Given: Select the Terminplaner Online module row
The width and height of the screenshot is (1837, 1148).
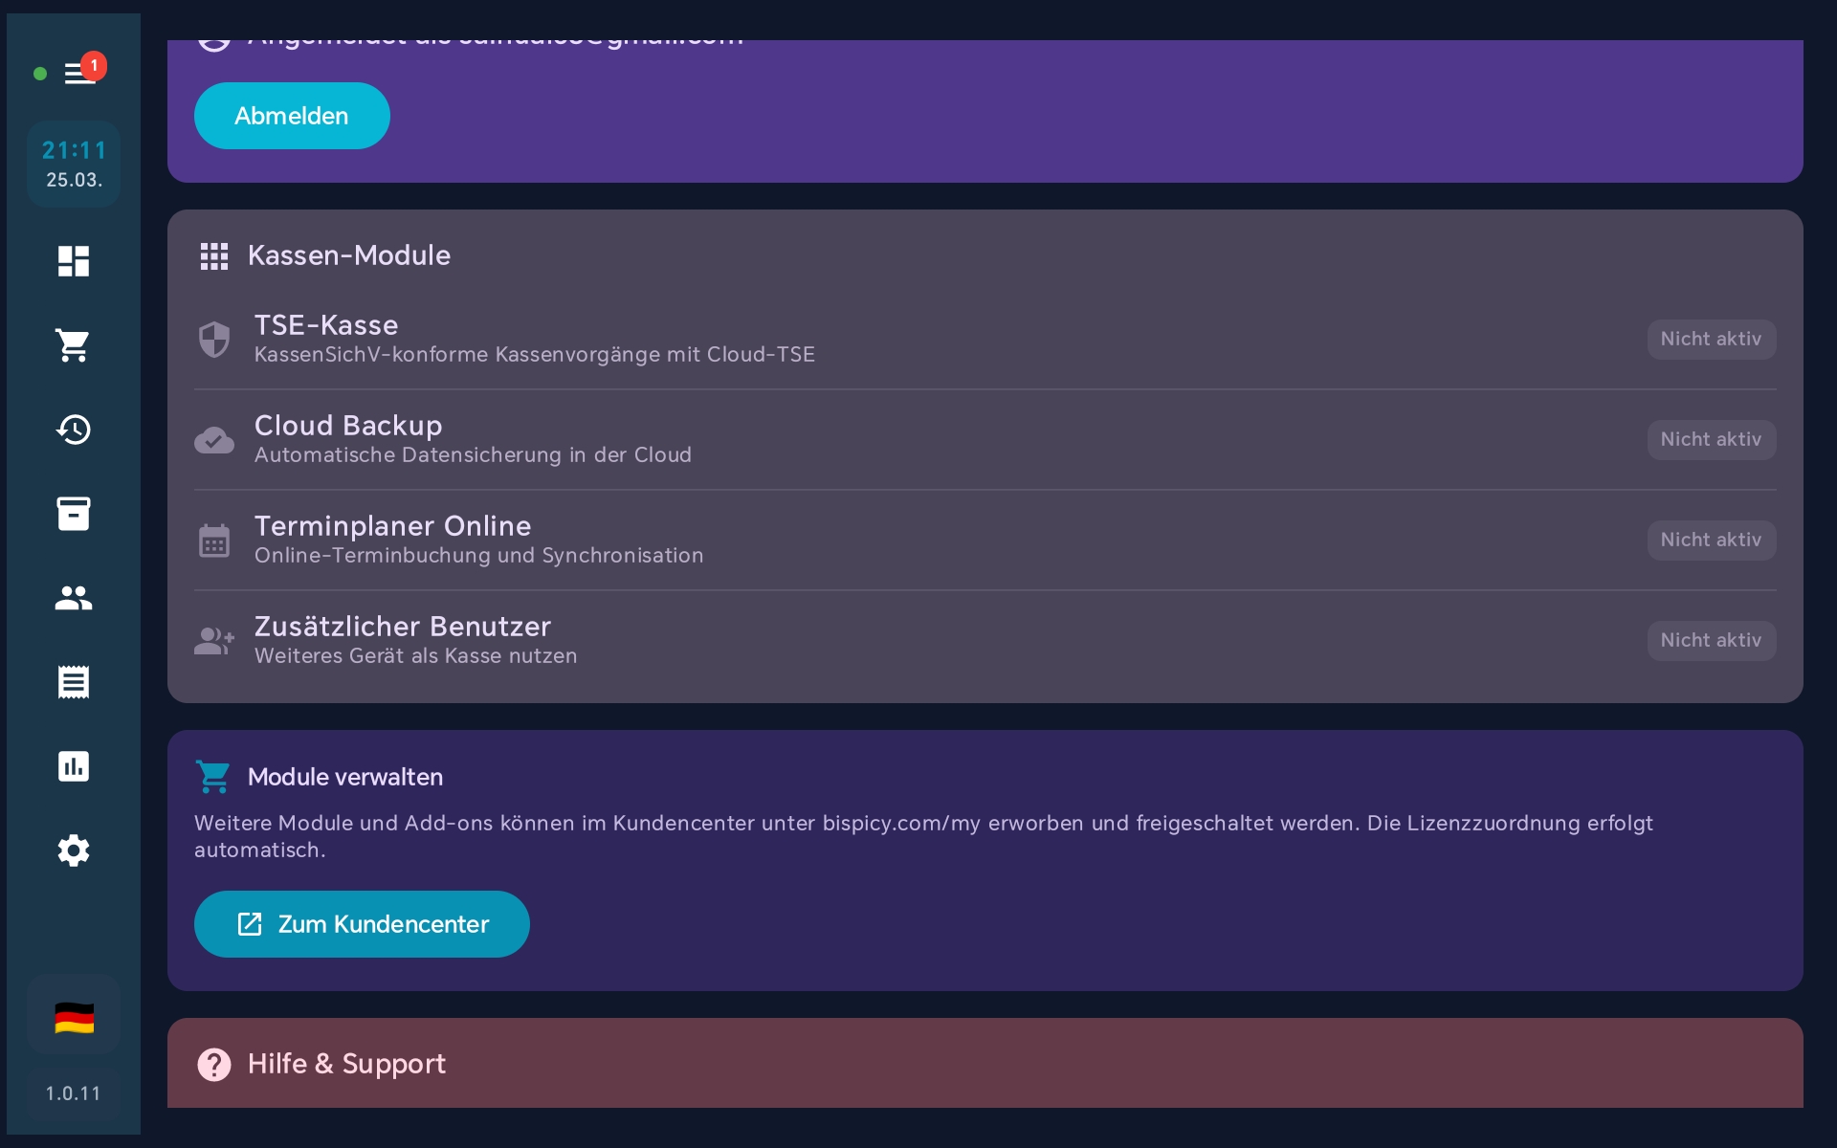Looking at the screenshot, I should tap(478, 540).
